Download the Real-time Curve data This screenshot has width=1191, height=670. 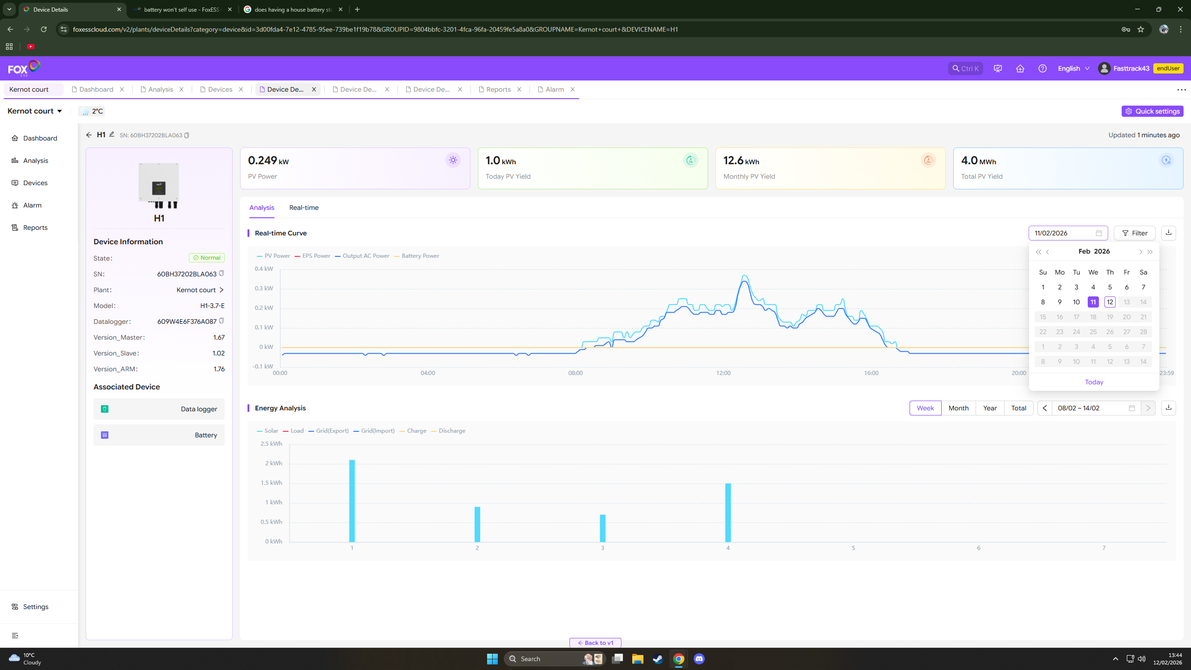[x=1168, y=233]
